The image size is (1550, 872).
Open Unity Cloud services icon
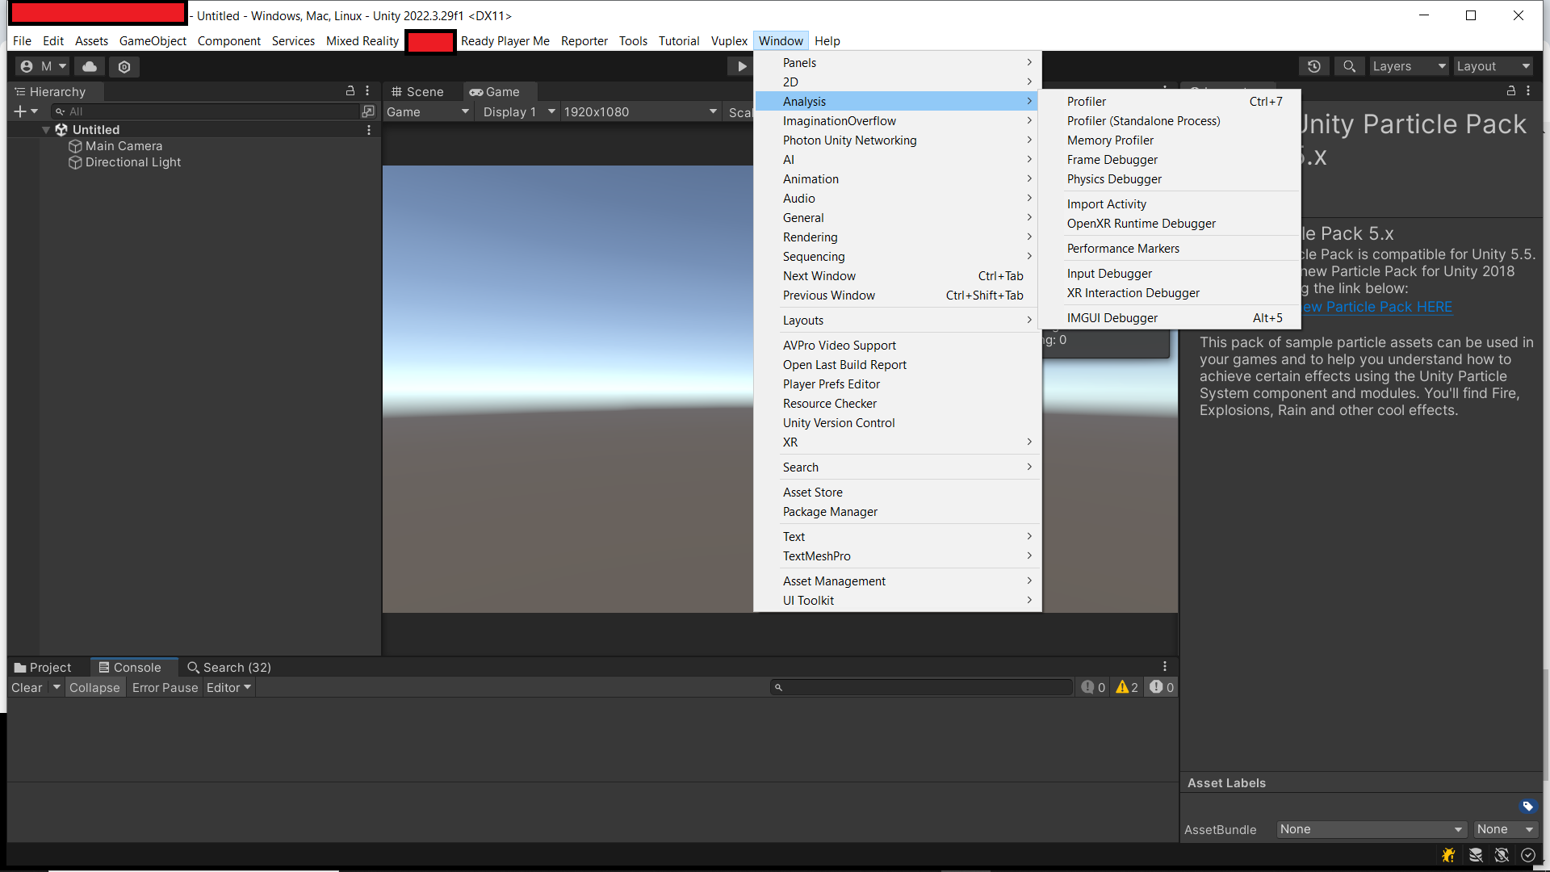(90, 66)
